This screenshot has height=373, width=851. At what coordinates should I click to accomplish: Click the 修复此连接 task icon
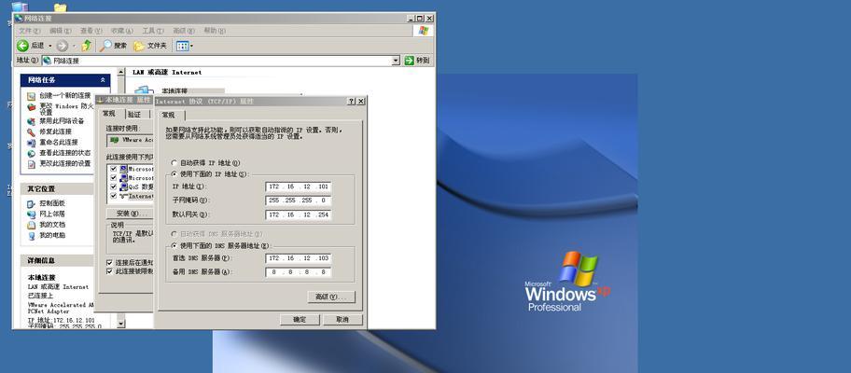[x=32, y=131]
